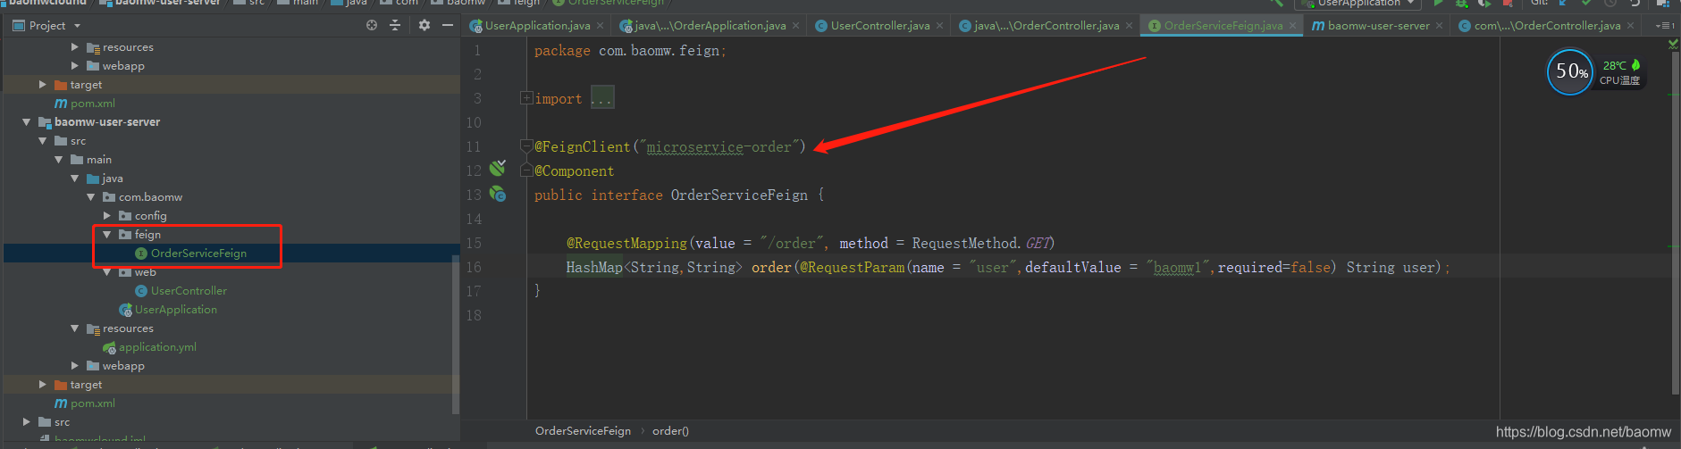Click order() breadcrumb at editor bottom
Screen dimensions: 1681x449
point(670,431)
